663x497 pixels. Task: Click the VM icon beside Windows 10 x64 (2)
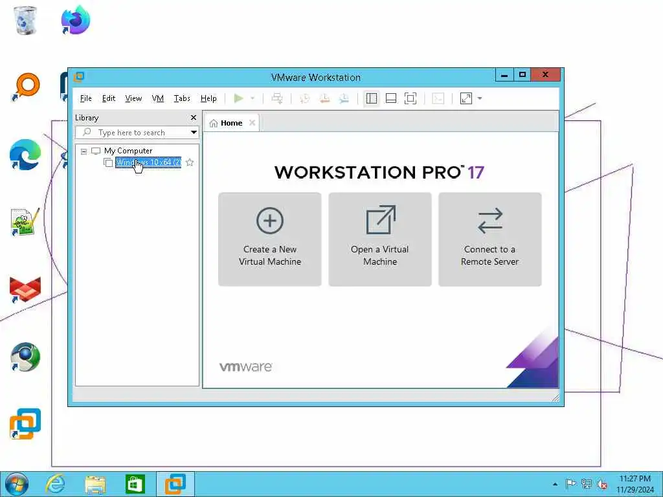point(108,162)
